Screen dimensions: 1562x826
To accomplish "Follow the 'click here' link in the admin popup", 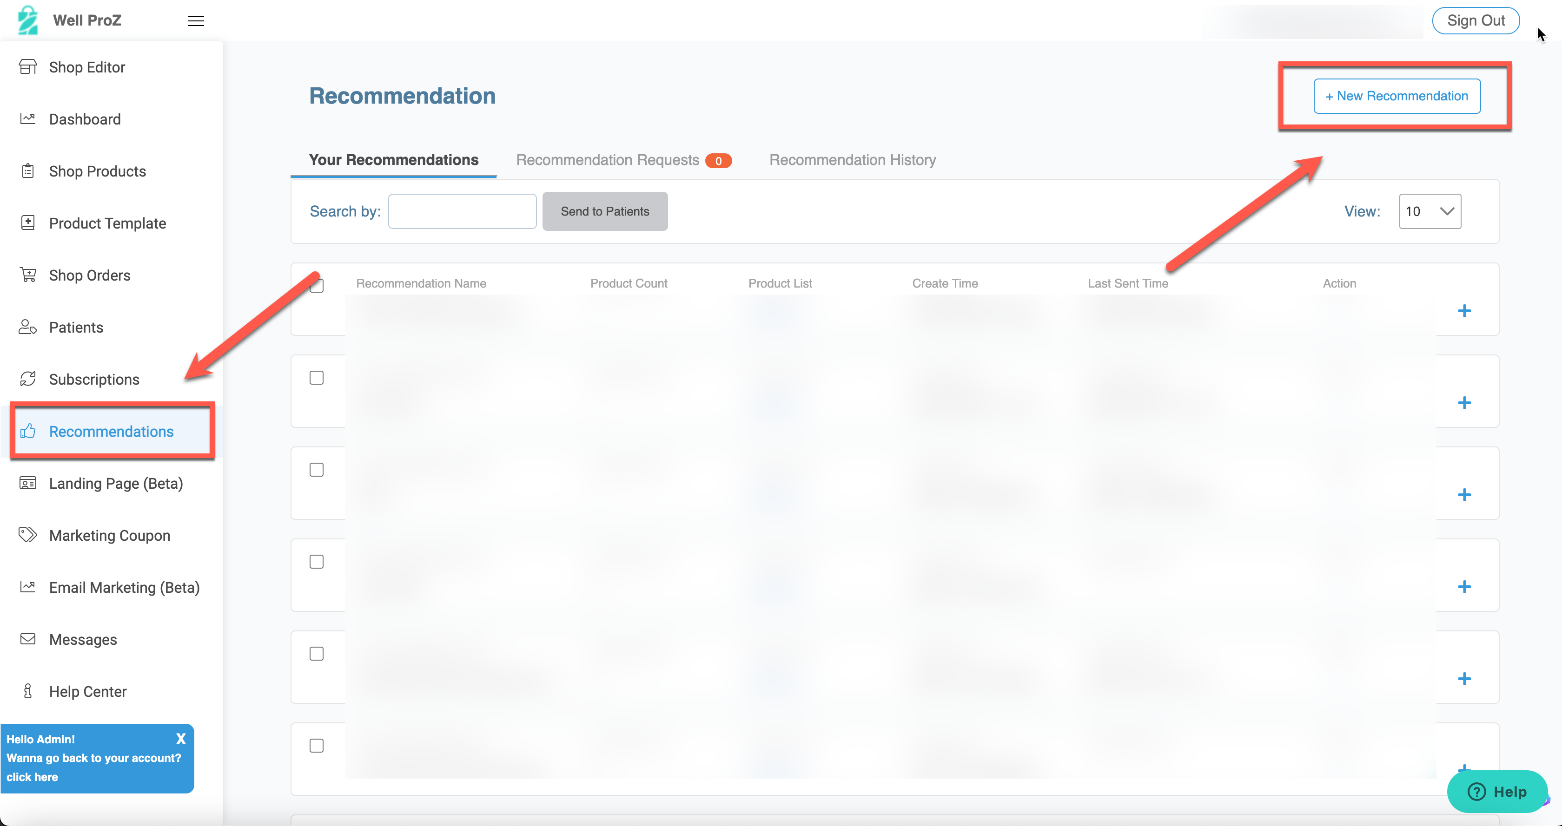I will click(32, 777).
